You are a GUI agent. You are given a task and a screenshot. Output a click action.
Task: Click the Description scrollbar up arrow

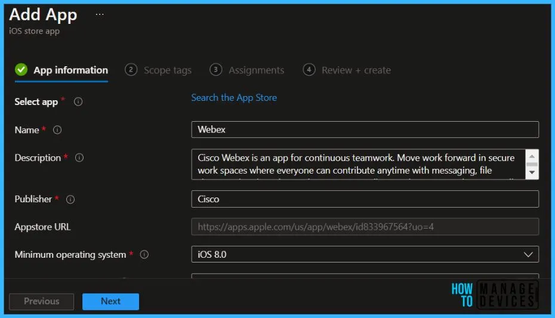[532, 156]
